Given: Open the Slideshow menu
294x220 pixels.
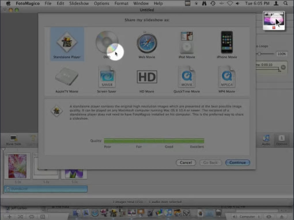Looking at the screenshot, I should click(x=79, y=3).
